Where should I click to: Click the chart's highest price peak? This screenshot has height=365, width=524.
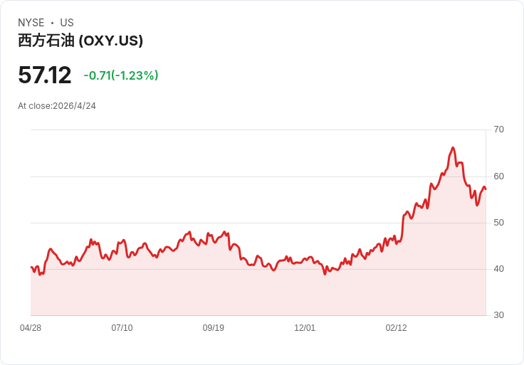coord(453,147)
